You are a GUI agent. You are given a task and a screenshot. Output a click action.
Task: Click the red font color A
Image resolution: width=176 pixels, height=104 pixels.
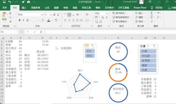pos(49,20)
